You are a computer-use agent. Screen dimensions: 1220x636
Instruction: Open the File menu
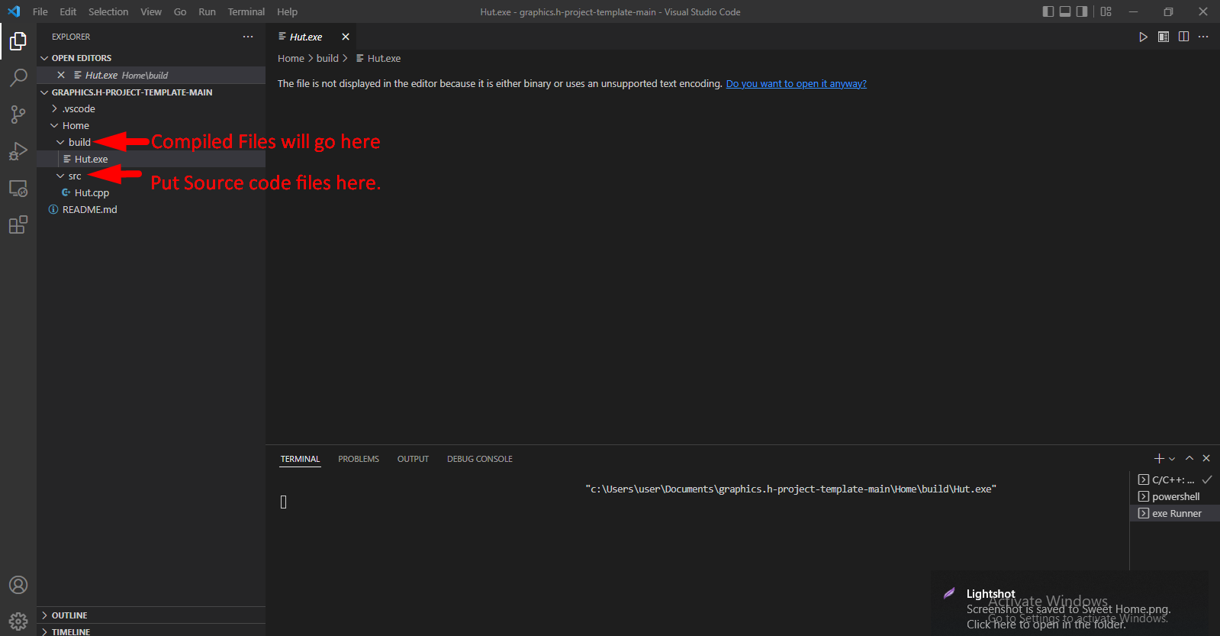40,11
